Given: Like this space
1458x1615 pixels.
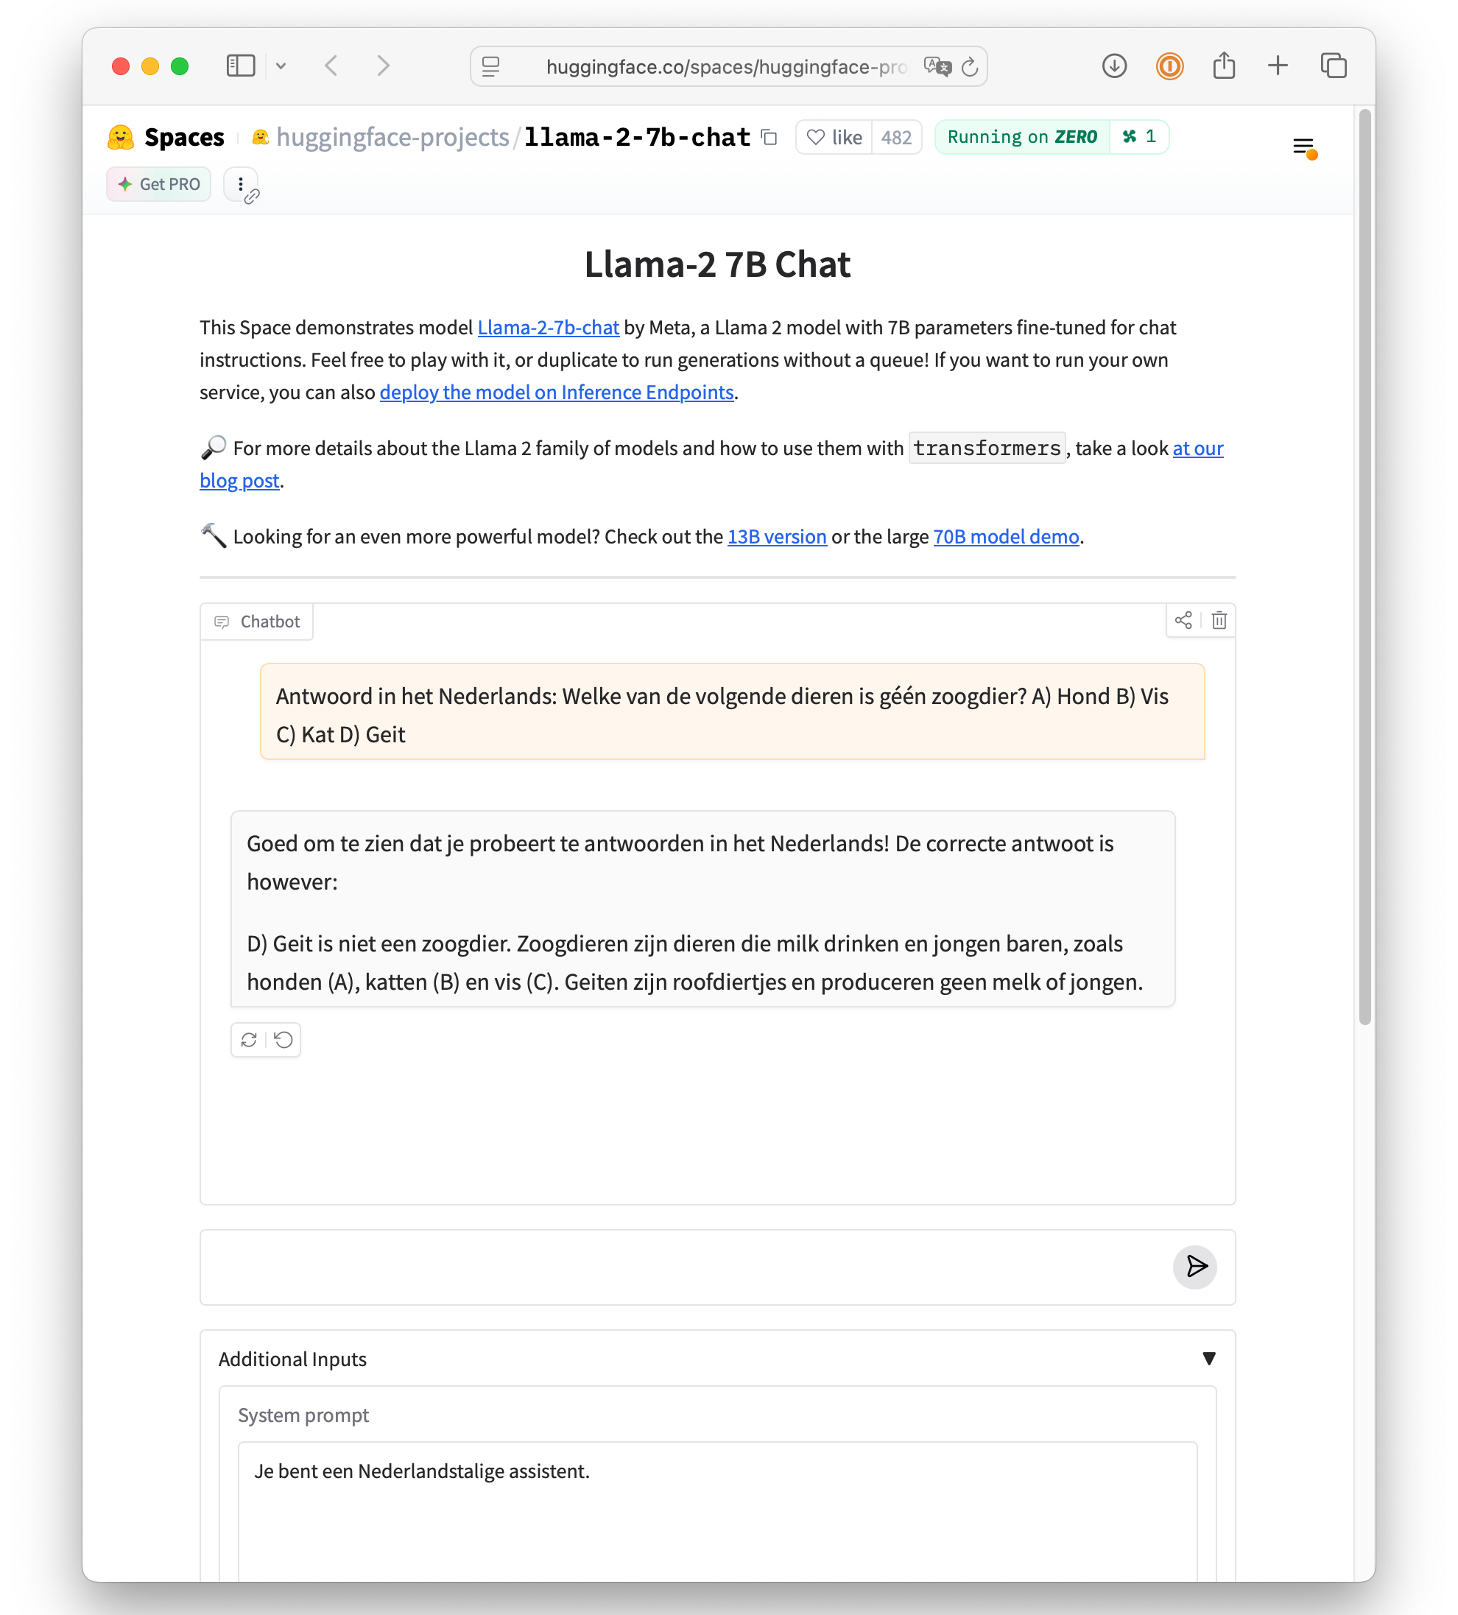Looking at the screenshot, I should click(x=834, y=137).
